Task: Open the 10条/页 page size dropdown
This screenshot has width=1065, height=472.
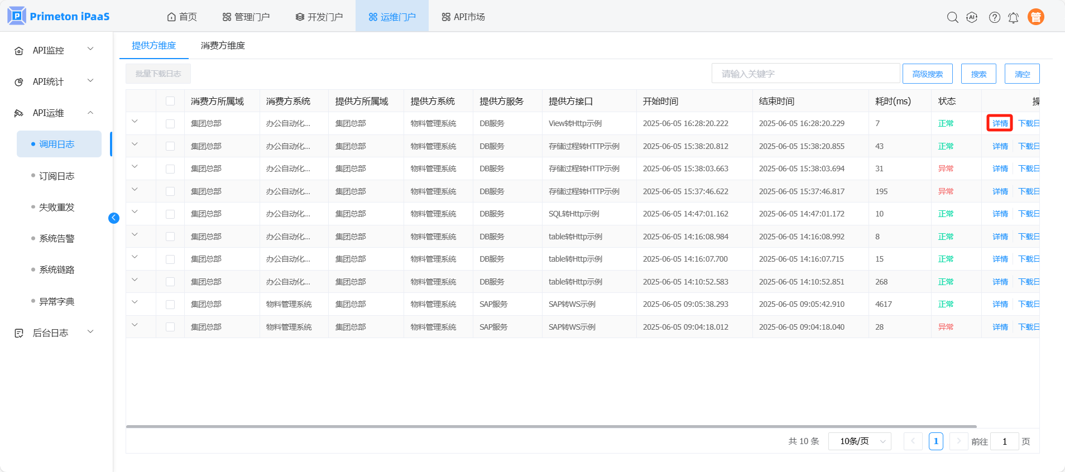Action: 860,441
